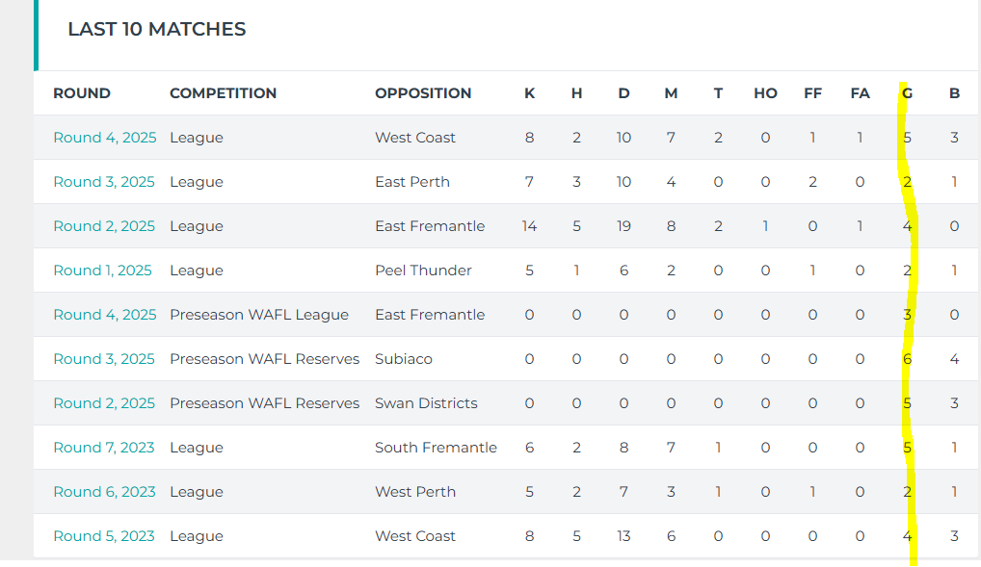Click the HO hitouts column header
Image resolution: width=981 pixels, height=567 pixels.
[765, 93]
